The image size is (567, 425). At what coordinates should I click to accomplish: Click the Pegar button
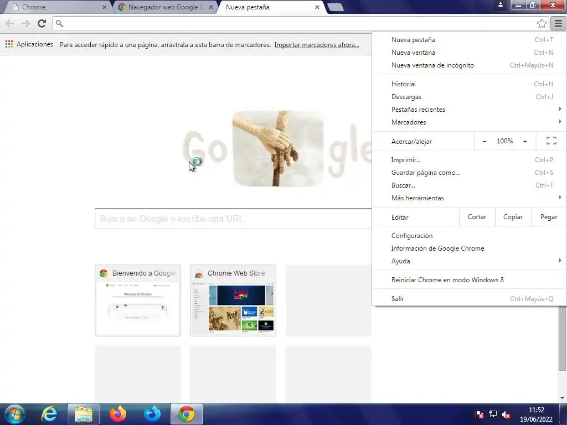[549, 217]
